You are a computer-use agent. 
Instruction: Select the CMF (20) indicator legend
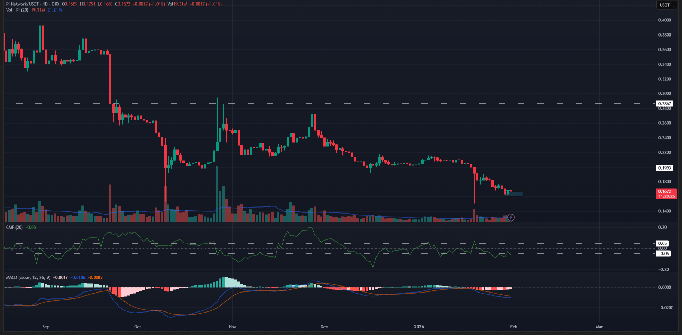click(x=14, y=227)
